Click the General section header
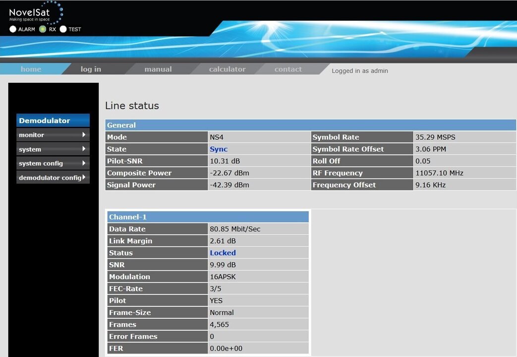Image resolution: width=517 pixels, height=357 pixels. pos(310,125)
